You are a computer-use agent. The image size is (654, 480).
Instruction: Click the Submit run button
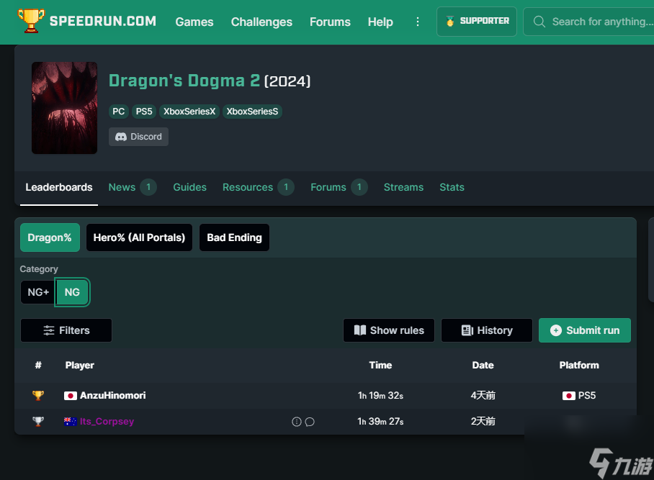pos(585,330)
